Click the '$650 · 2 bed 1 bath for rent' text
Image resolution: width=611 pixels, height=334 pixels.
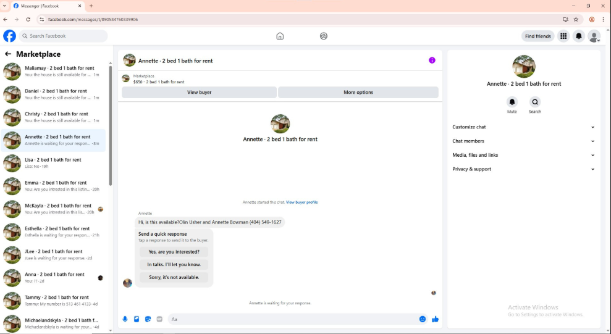(159, 82)
